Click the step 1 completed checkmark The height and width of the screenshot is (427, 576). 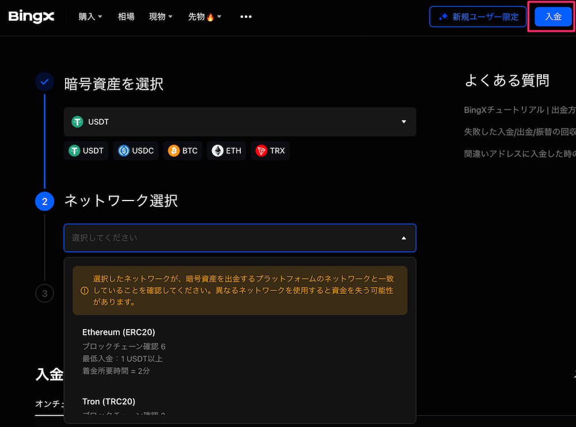pos(44,82)
